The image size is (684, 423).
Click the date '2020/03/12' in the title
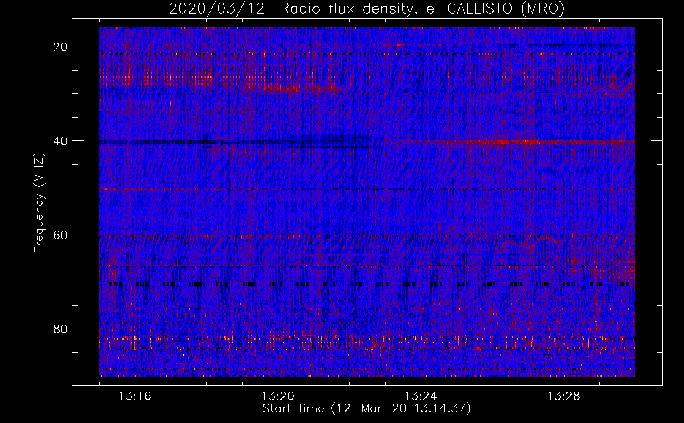pyautogui.click(x=217, y=8)
